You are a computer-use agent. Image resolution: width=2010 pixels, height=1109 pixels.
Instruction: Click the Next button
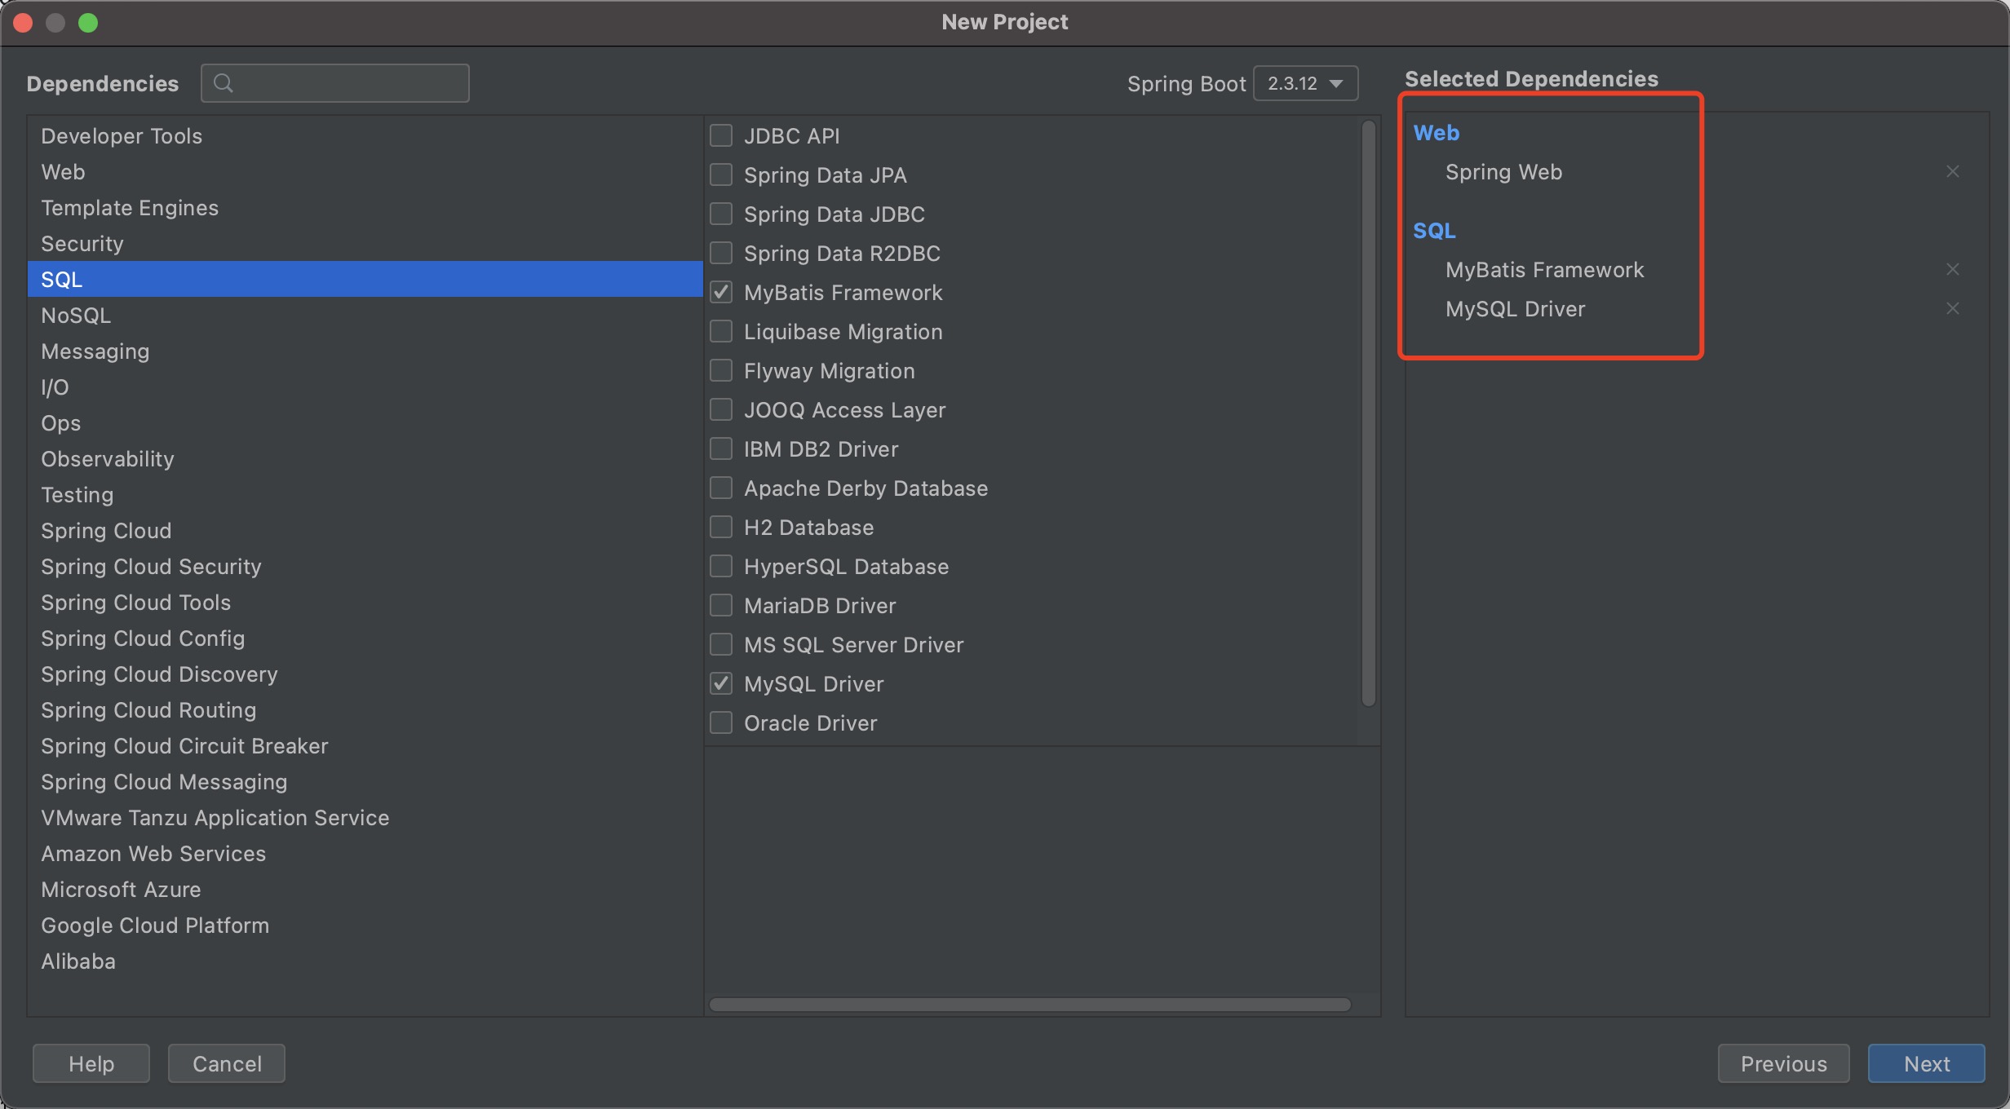tap(1926, 1063)
